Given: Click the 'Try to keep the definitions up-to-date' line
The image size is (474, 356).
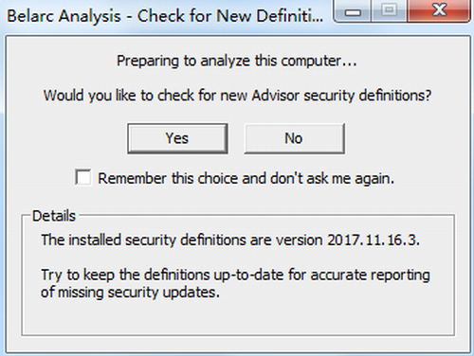Looking at the screenshot, I should click(x=235, y=275).
